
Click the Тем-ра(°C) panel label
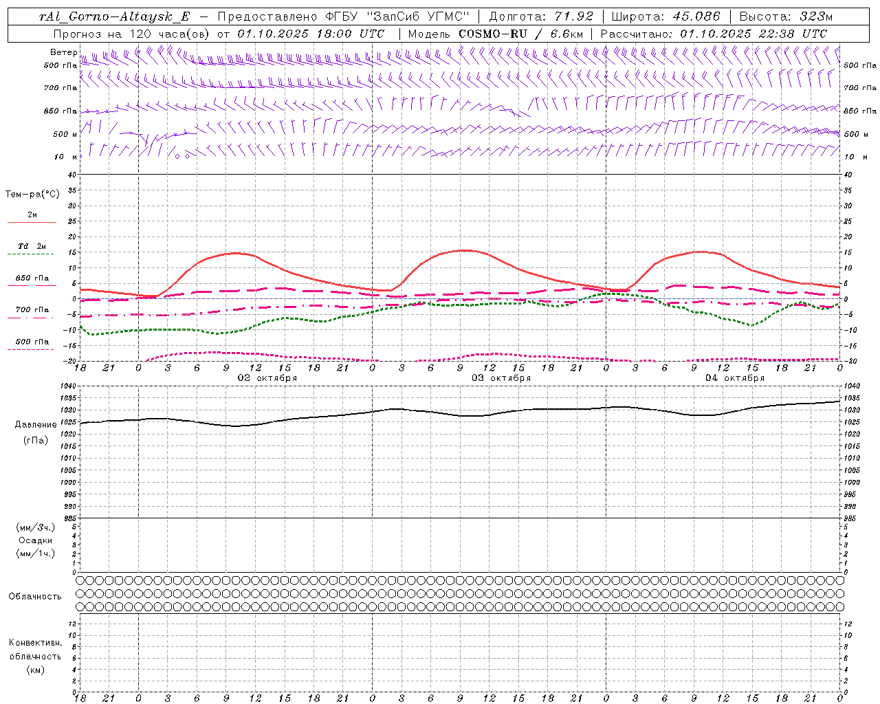point(32,195)
